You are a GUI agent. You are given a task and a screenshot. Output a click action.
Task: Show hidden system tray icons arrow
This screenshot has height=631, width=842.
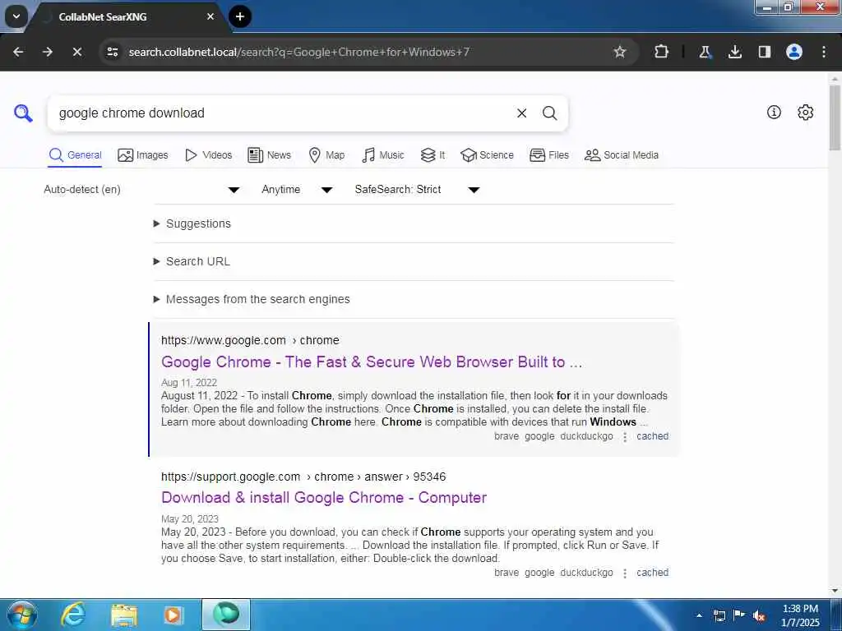click(699, 615)
